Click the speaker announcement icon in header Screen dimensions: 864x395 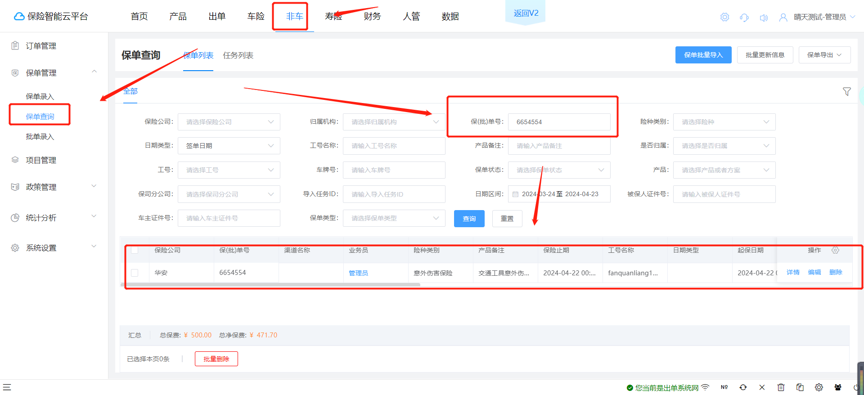tap(764, 18)
